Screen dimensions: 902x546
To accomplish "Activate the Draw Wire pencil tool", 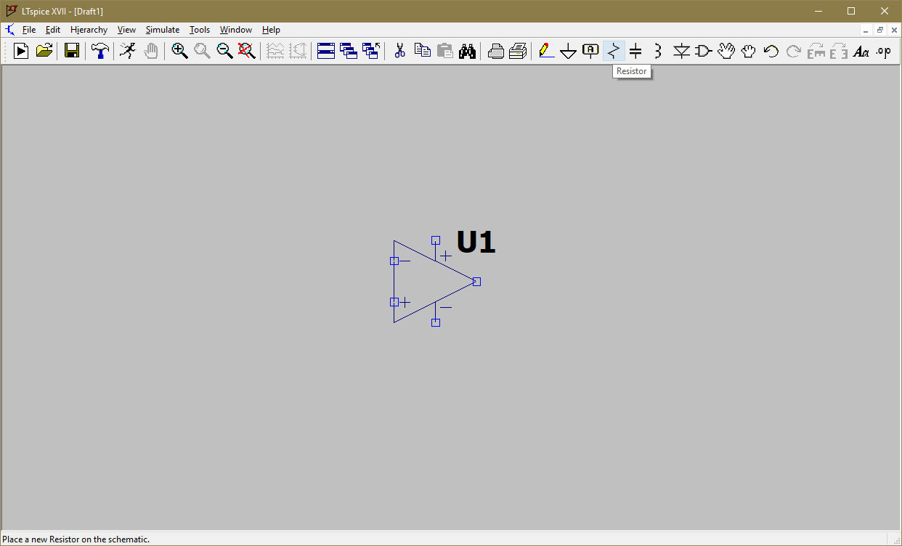I will coord(546,51).
